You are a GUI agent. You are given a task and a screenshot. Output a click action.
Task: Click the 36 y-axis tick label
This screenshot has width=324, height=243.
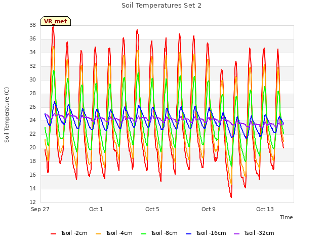click(32, 39)
